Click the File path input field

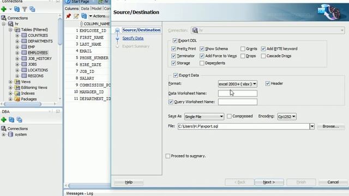[244, 126]
